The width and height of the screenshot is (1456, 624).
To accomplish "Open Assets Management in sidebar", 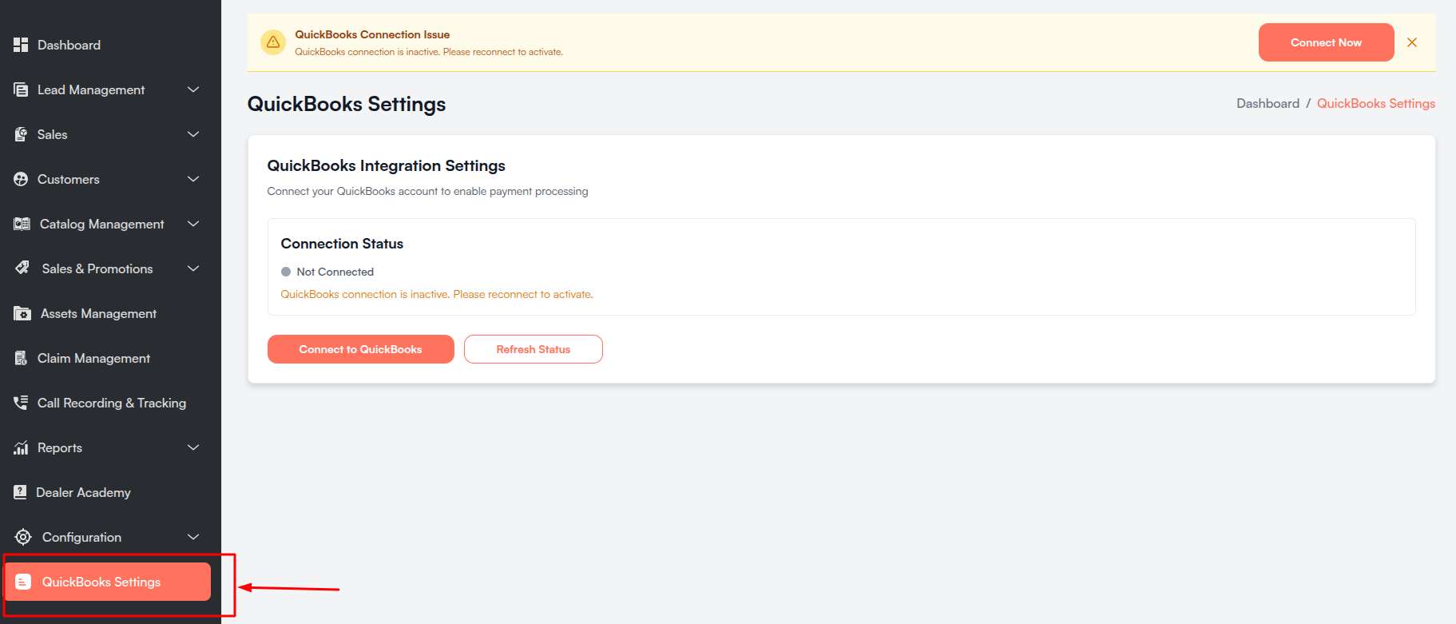I will 98,313.
